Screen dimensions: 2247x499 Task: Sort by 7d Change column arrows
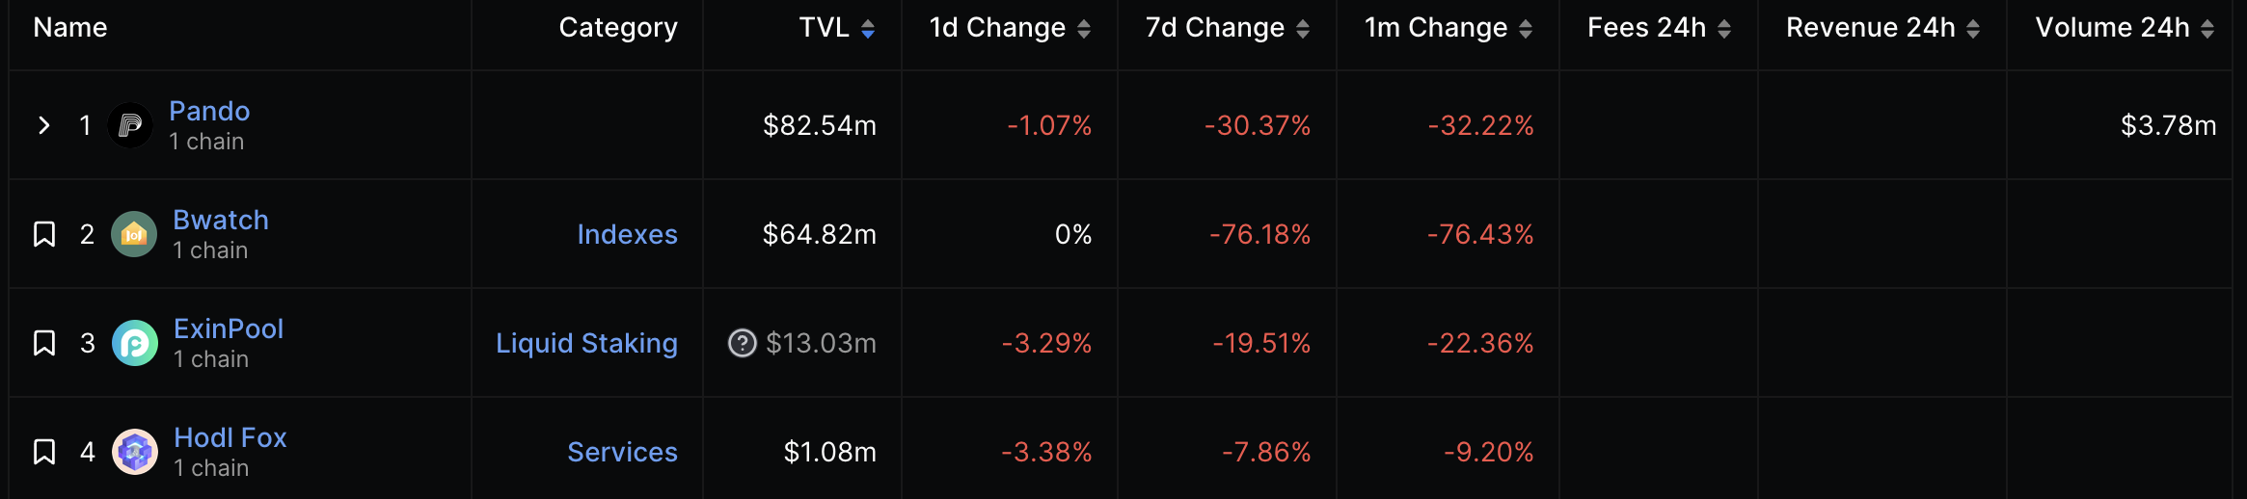pos(1303,29)
